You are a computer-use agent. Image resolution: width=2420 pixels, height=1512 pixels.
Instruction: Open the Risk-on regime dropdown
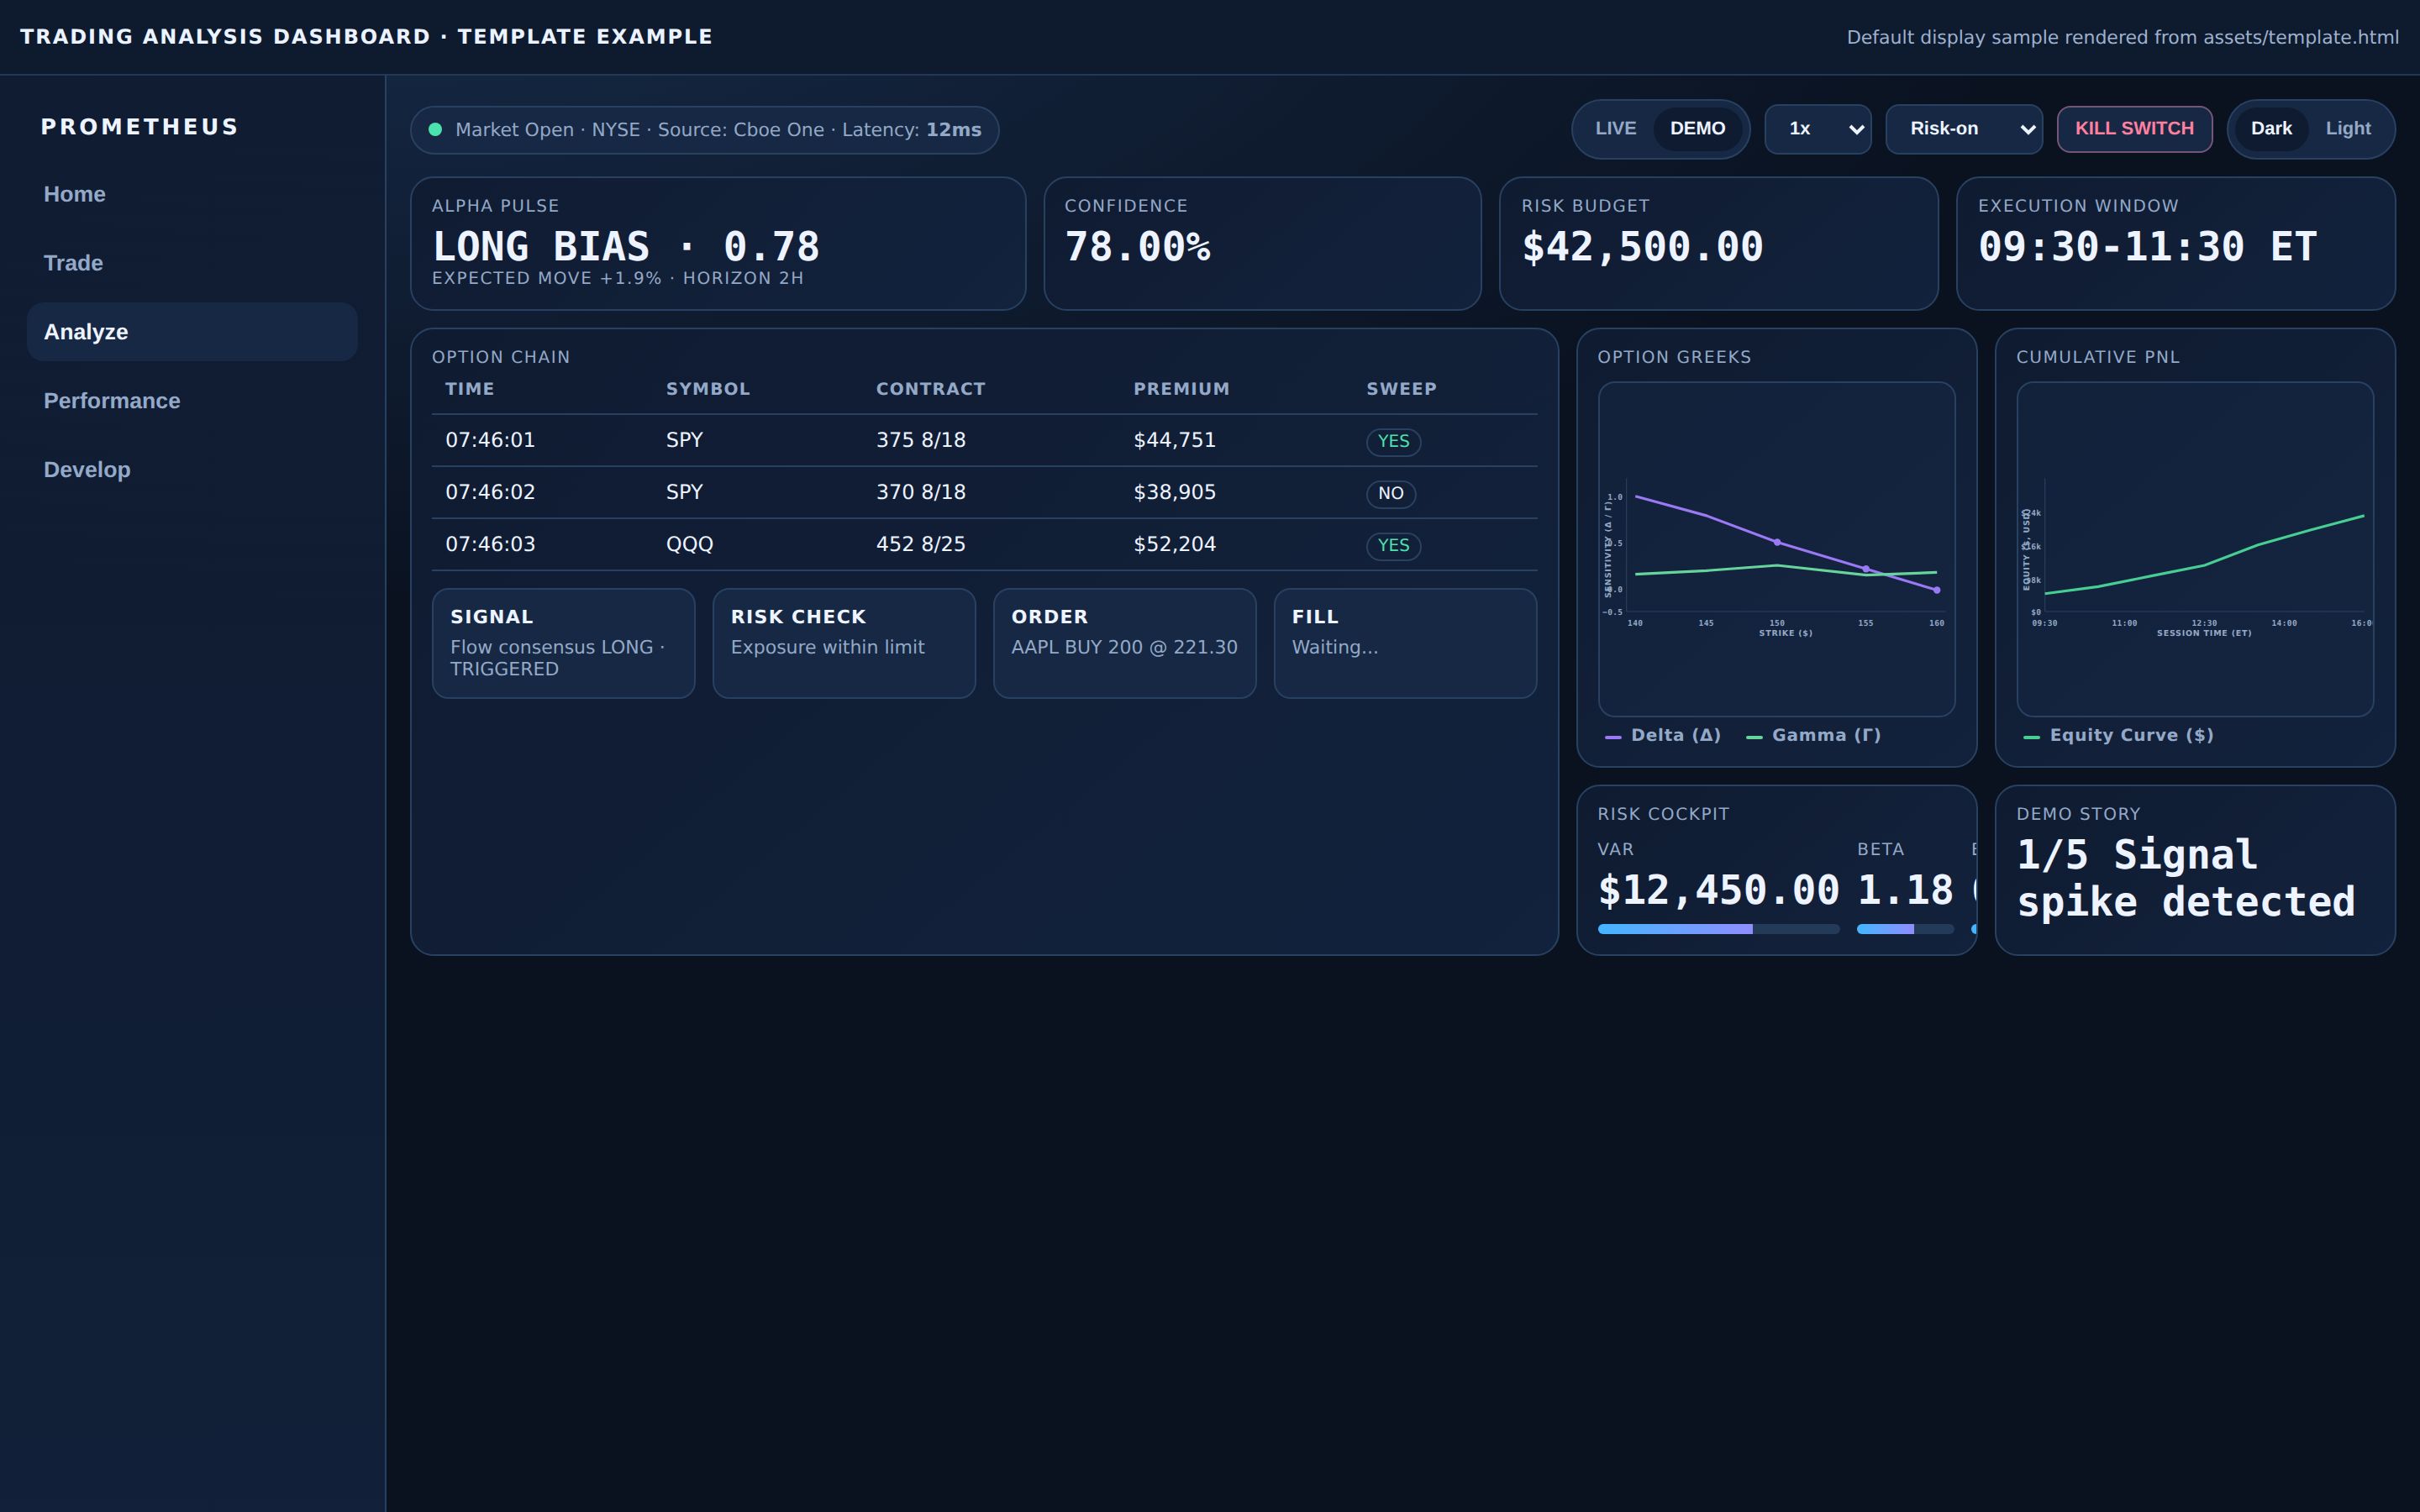pyautogui.click(x=1964, y=129)
